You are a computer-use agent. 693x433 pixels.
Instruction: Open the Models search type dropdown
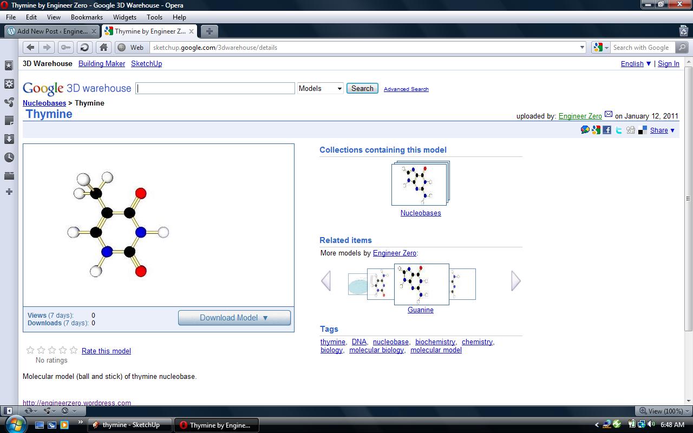point(320,88)
